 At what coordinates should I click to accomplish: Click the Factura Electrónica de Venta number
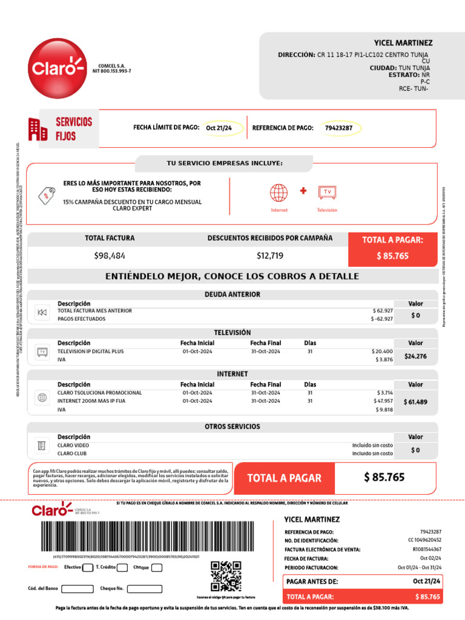click(x=427, y=549)
